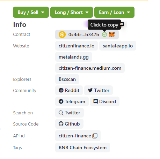Image resolution: width=160 pixels, height=159 pixels.
Task: Select the BNB Chain Ecosystem tag
Action: (x=82, y=147)
